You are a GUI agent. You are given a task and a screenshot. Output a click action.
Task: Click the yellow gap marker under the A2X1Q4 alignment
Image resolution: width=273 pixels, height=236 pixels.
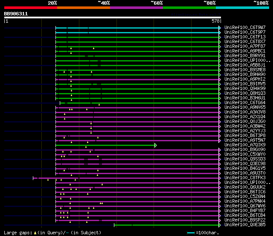click(64, 119)
